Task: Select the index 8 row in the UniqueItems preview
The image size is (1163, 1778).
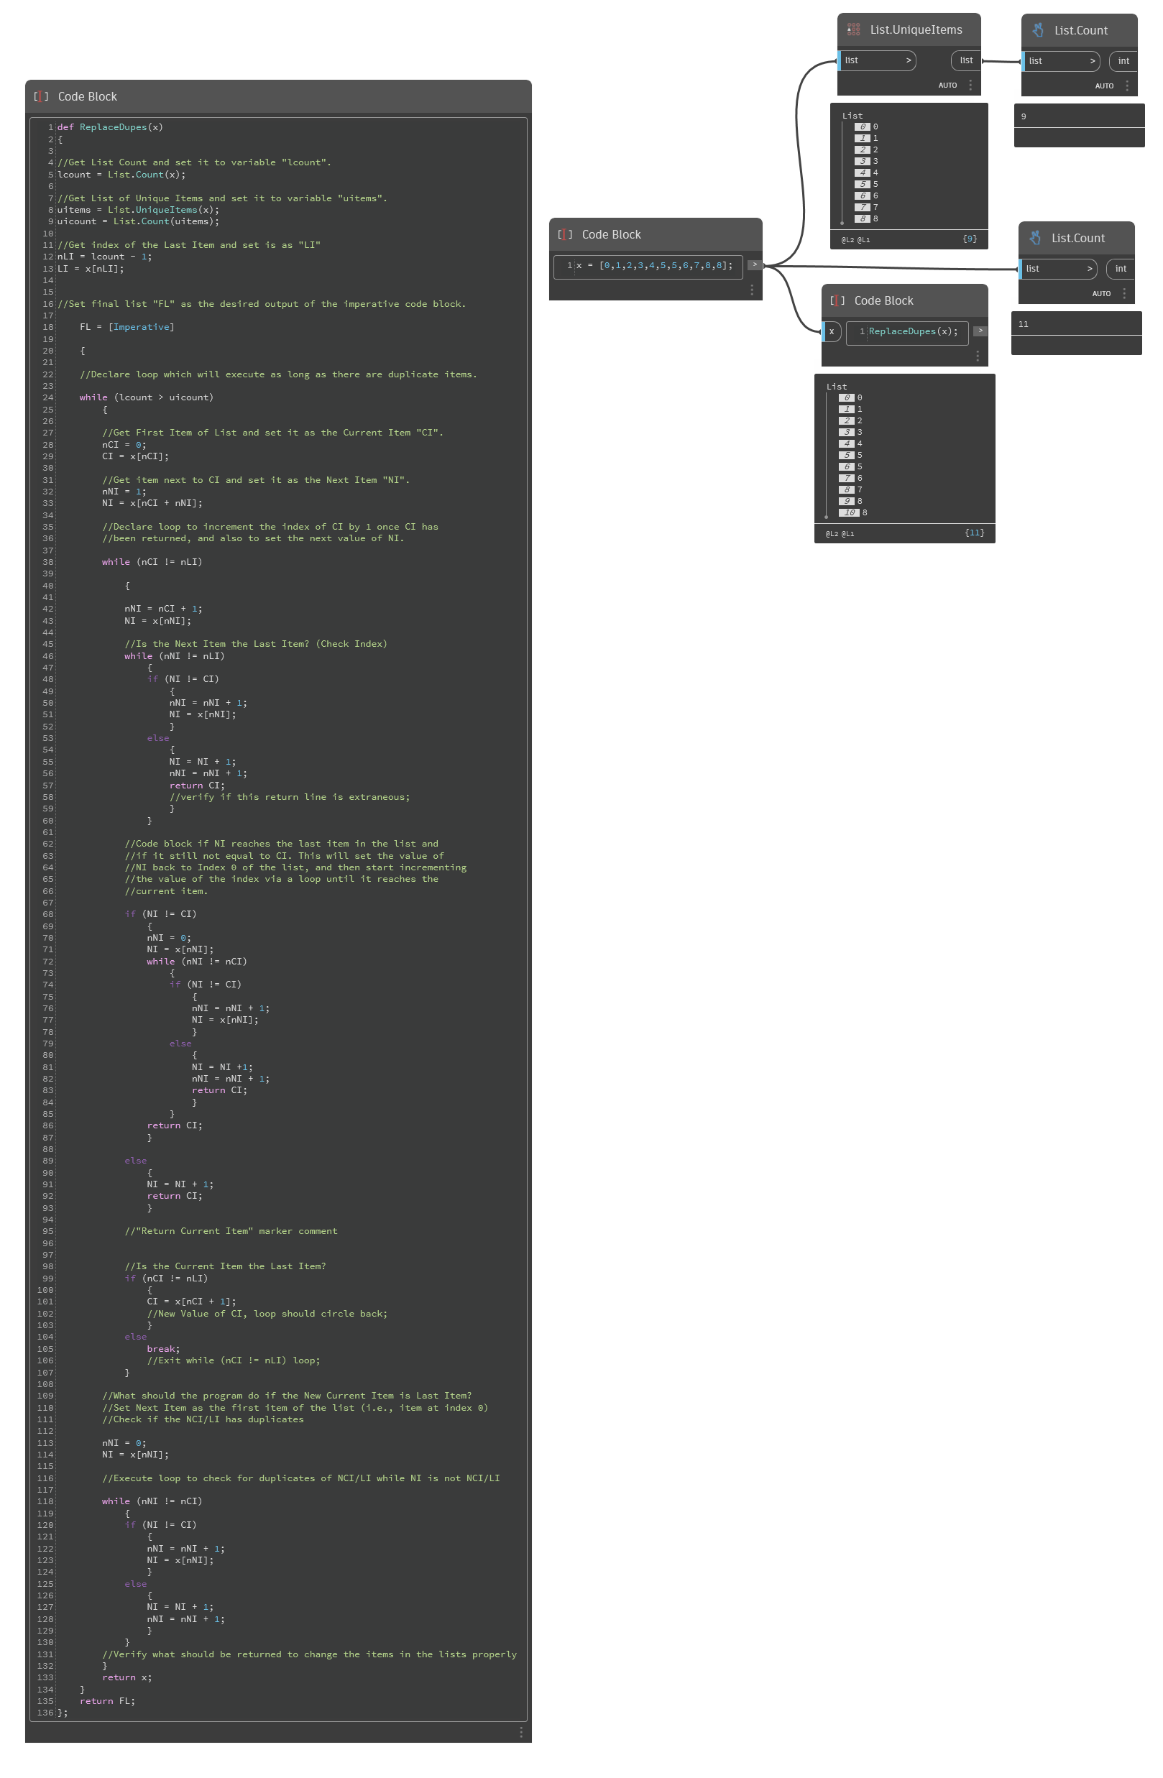Action: (x=866, y=219)
